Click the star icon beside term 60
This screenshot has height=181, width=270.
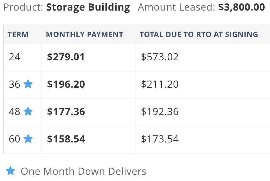pyautogui.click(x=28, y=139)
